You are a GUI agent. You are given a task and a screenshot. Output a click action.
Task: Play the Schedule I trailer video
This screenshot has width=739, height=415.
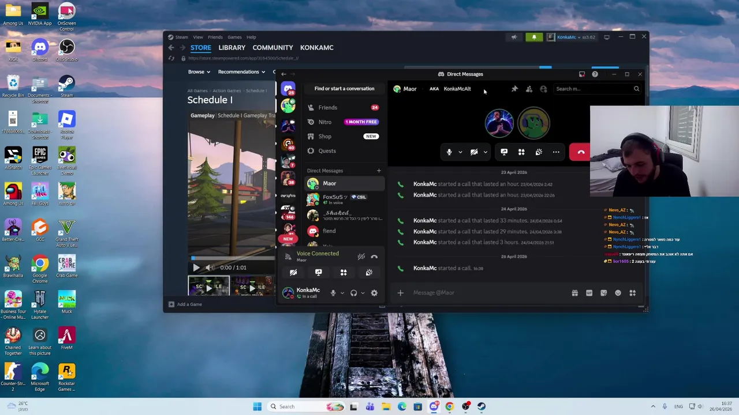click(196, 267)
